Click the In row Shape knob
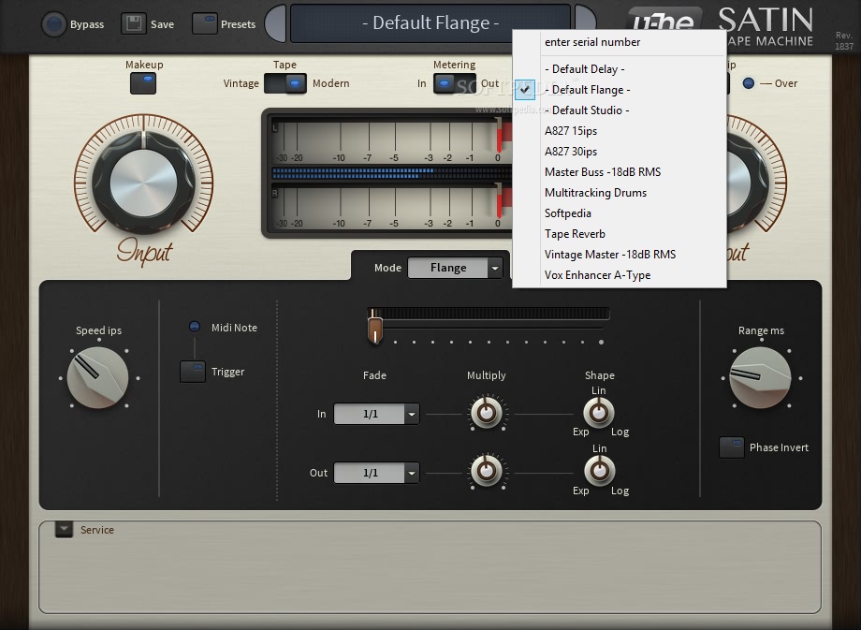The height and width of the screenshot is (630, 861). pyautogui.click(x=599, y=413)
